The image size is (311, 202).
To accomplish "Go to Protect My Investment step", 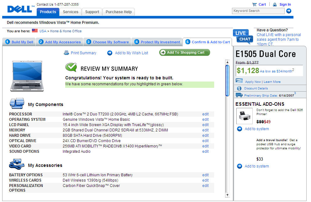I will [157, 42].
